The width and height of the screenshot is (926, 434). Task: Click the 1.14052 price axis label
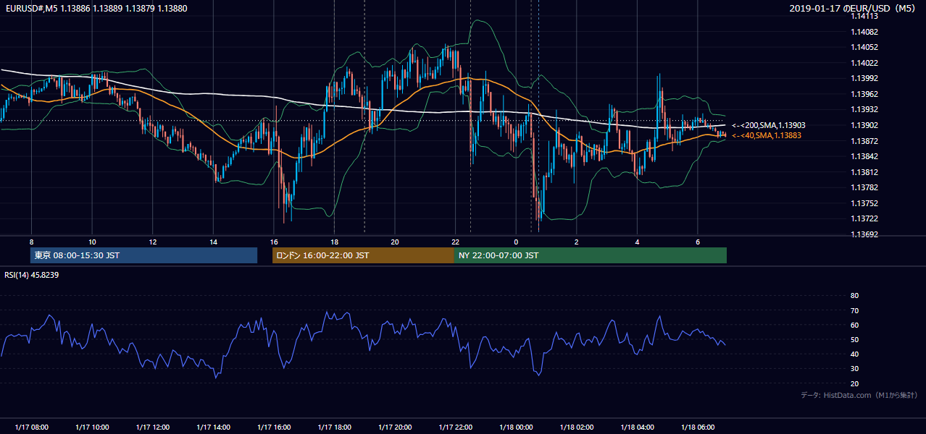(x=864, y=47)
